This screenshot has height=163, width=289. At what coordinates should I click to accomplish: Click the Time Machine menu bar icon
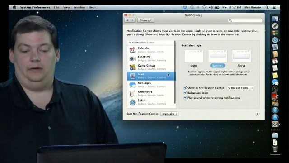(191, 7)
